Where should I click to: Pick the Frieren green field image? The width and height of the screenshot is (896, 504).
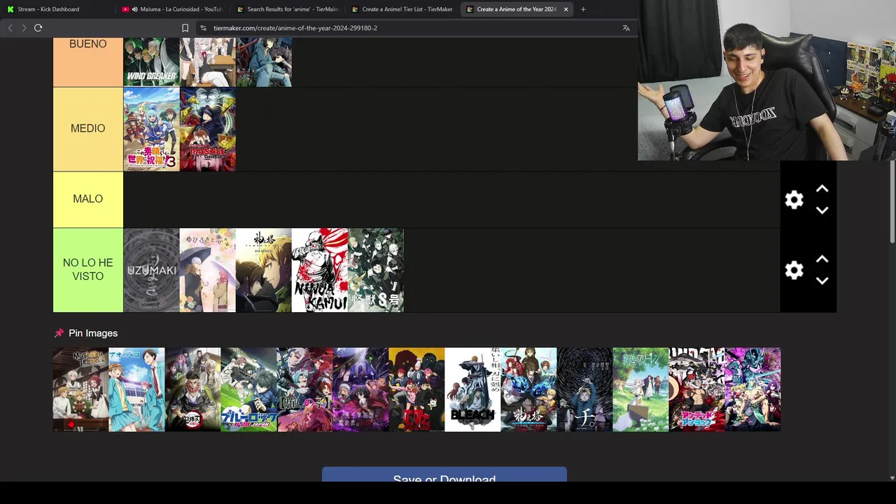tap(640, 389)
